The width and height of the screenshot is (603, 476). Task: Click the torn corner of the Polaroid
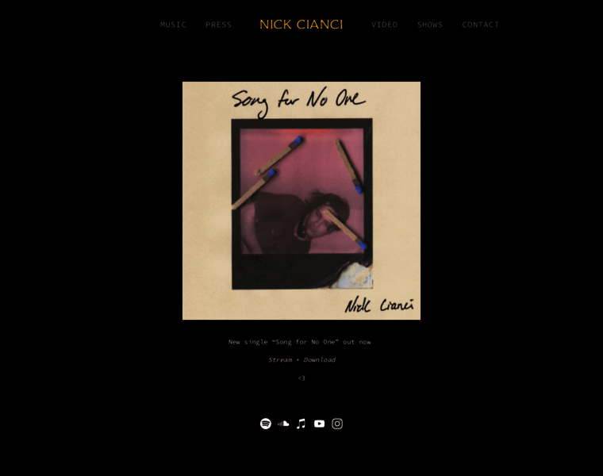coord(353,274)
